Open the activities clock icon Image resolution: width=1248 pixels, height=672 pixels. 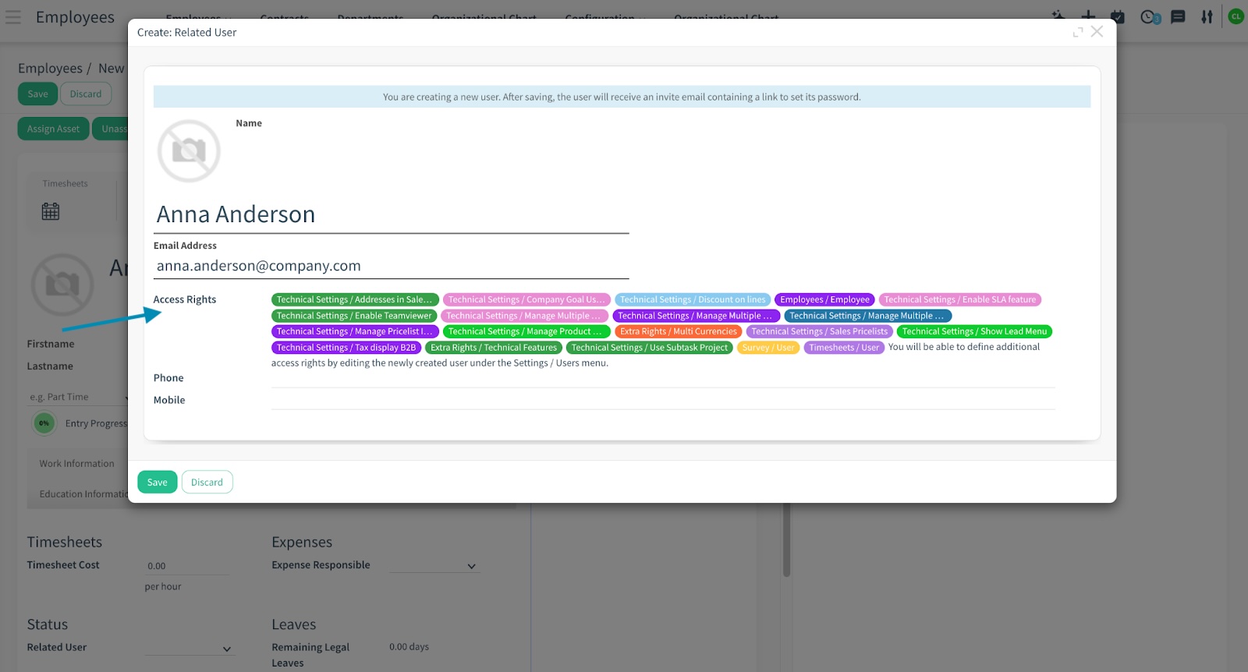coord(1148,16)
